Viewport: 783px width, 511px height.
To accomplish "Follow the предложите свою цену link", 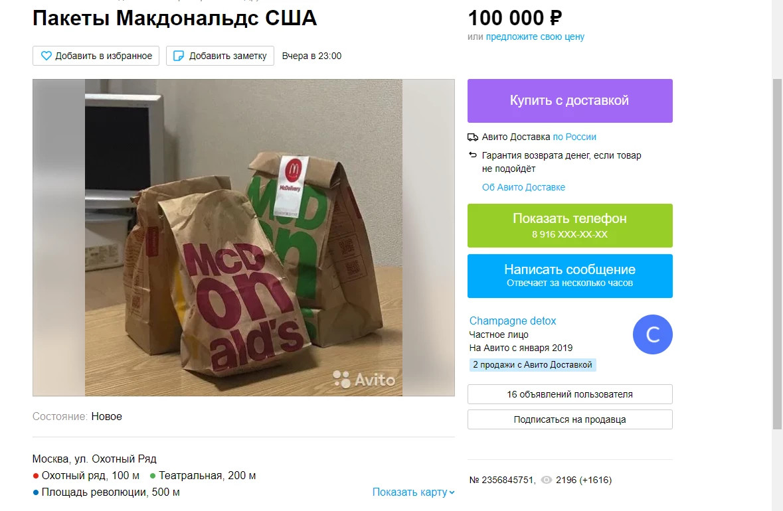I will [535, 37].
